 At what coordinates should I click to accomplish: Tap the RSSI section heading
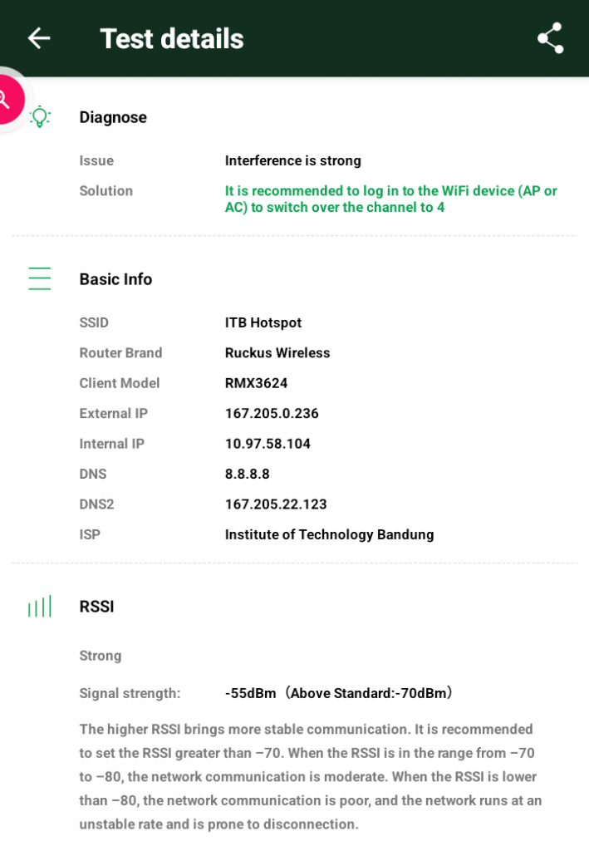[96, 607]
